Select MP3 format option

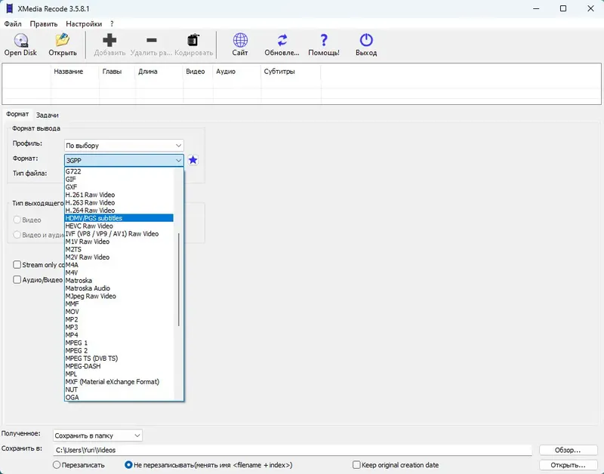click(x=119, y=328)
